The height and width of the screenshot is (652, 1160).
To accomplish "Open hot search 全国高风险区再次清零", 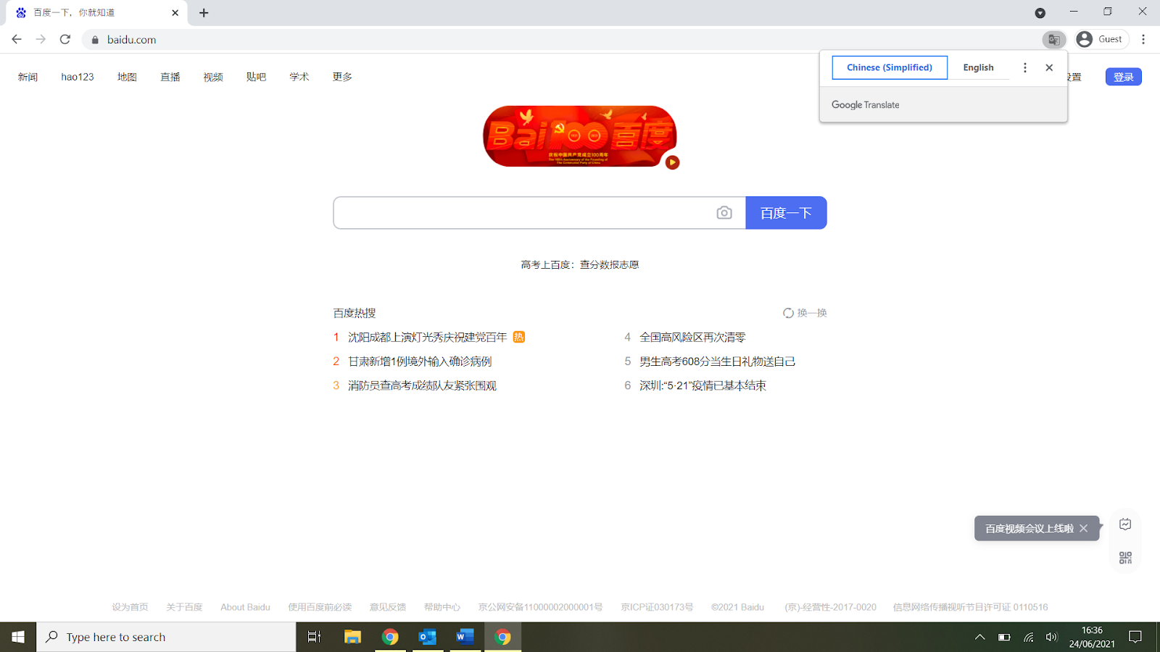I will 692,338.
